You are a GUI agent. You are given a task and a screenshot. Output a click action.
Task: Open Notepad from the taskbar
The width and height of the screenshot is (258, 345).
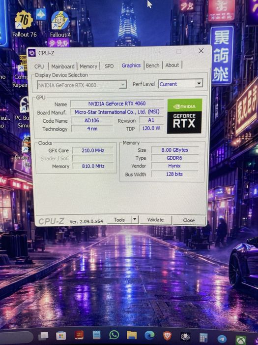[x=96, y=335]
